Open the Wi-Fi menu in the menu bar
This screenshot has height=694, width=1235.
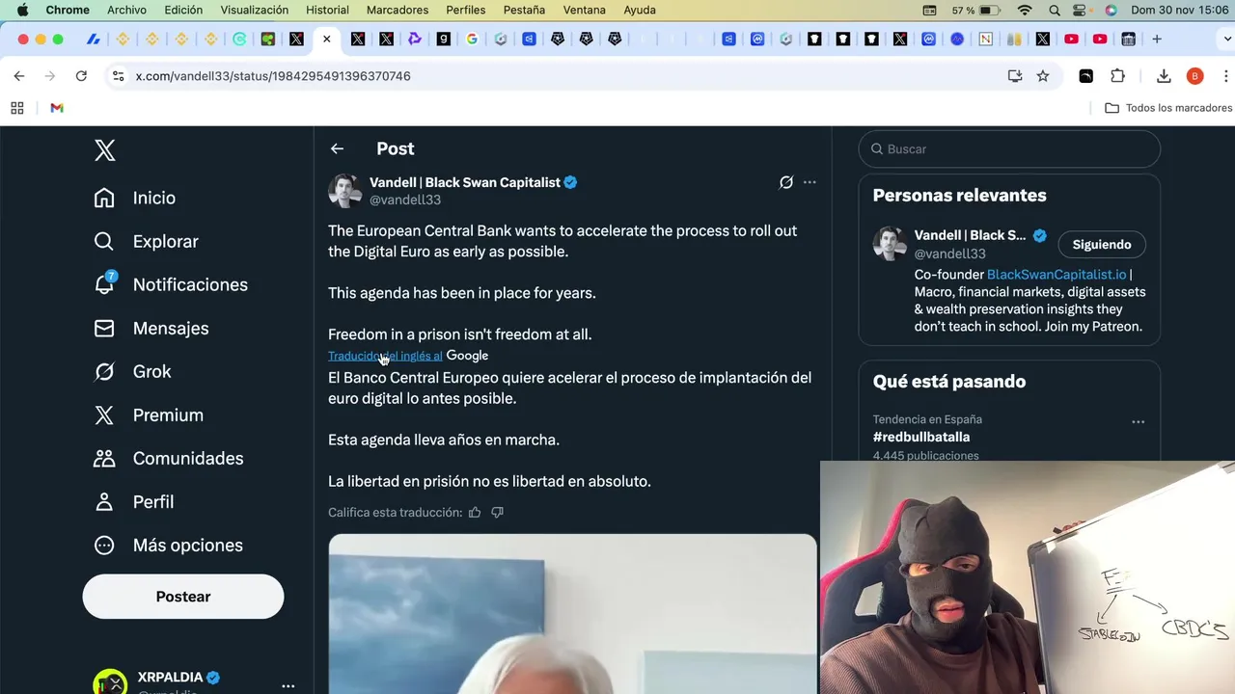[x=1025, y=10]
